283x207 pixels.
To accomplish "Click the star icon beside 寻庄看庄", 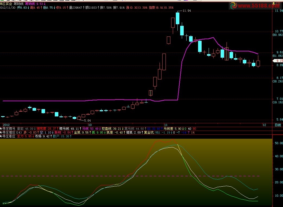I will point(1,137).
